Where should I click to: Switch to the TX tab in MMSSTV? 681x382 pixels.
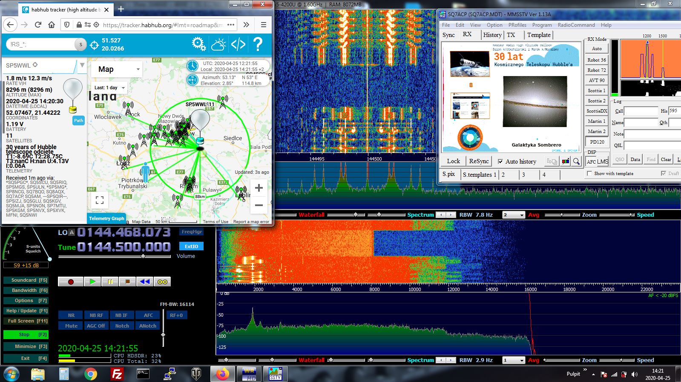pyautogui.click(x=511, y=35)
